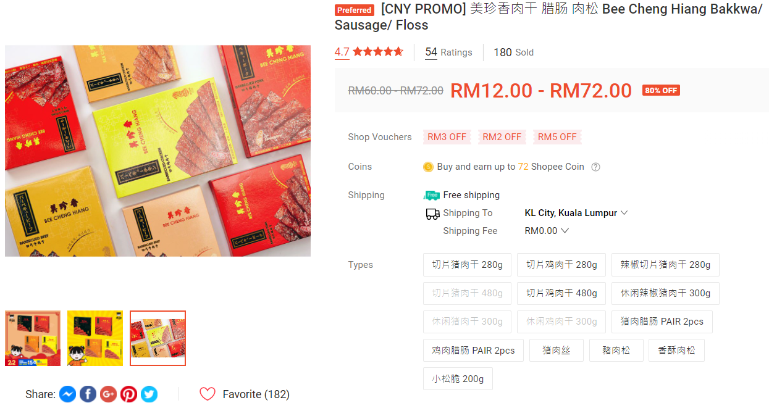
Task: Share product on Pinterest
Action: click(129, 394)
